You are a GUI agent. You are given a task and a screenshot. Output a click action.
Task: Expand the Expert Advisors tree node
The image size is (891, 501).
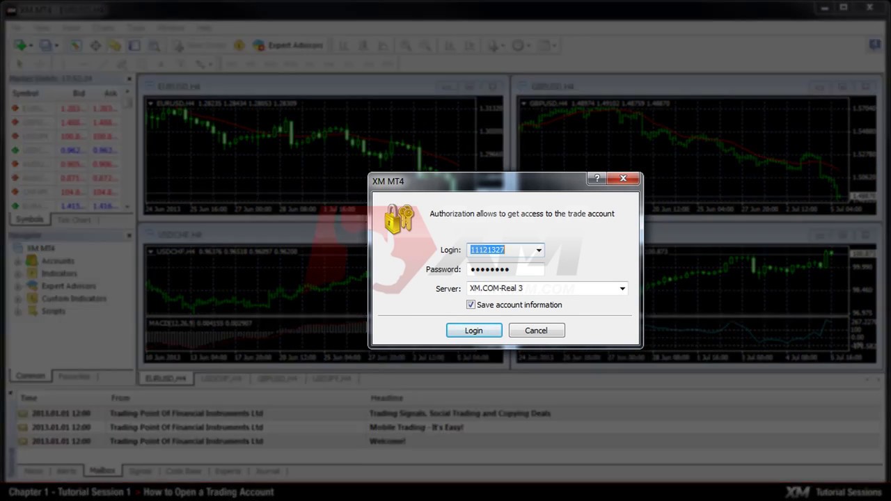tap(18, 287)
